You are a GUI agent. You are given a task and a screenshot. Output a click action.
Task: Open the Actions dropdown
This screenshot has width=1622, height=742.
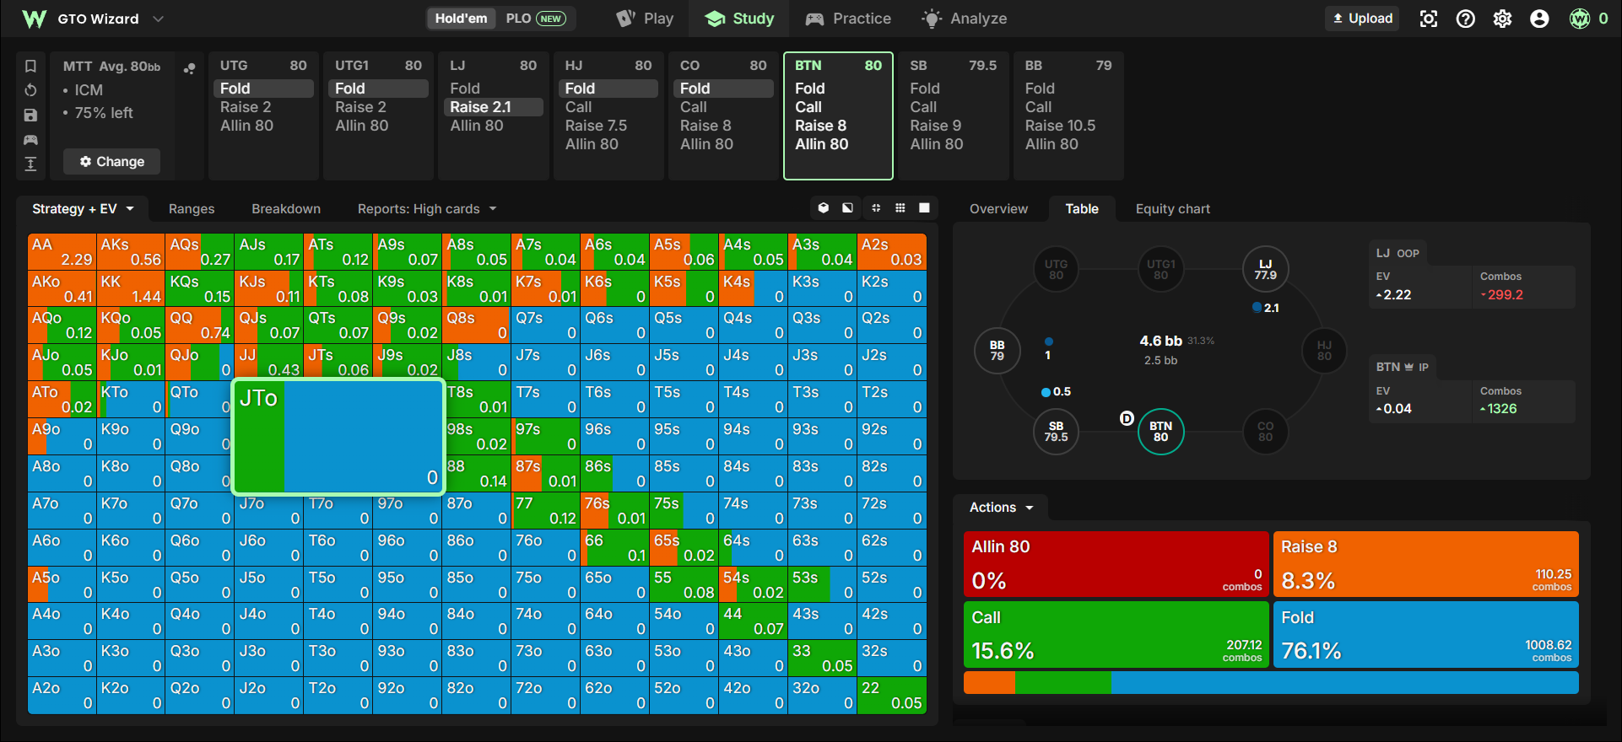[x=1001, y=507]
